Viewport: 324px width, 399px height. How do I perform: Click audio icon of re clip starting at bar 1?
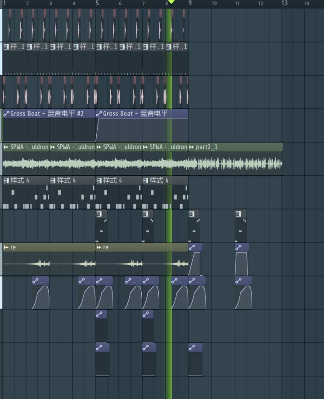pyautogui.click(x=6, y=247)
